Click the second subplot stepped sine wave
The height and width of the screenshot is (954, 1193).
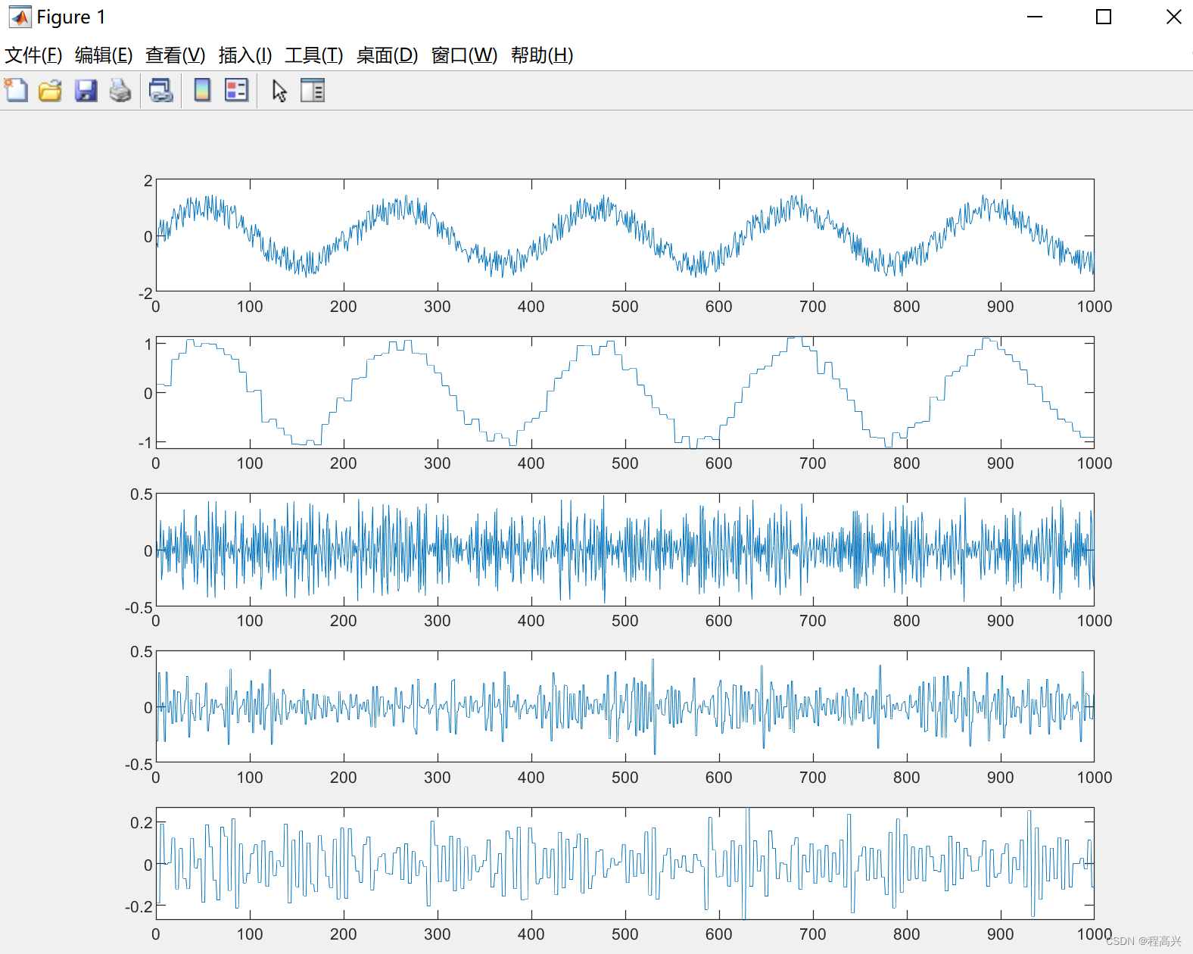[x=625, y=392]
